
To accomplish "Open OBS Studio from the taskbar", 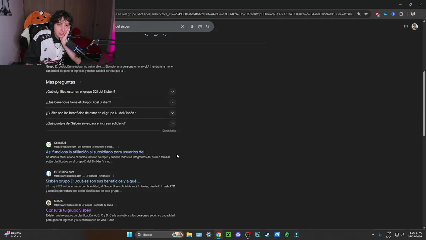I will pos(248,235).
